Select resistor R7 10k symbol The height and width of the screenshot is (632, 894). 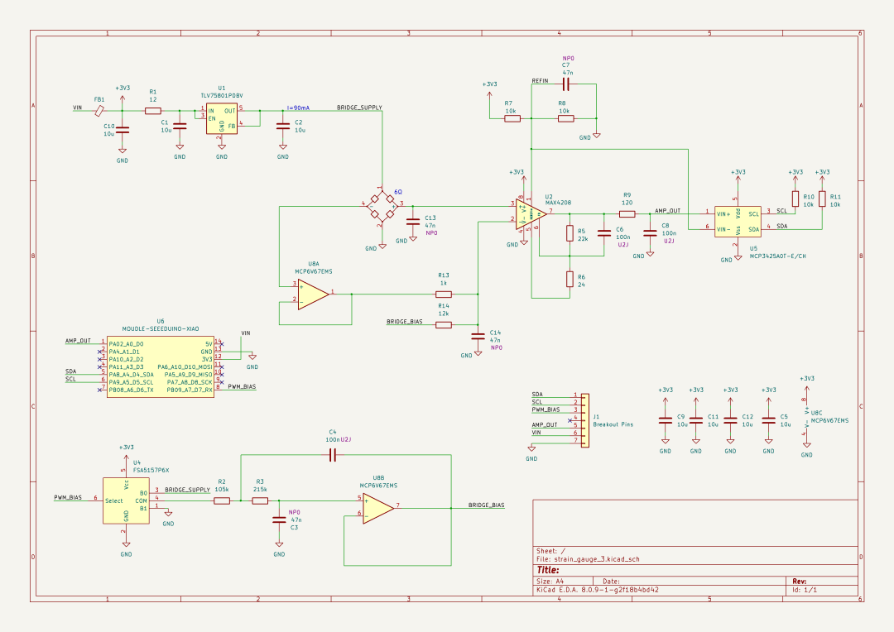pyautogui.click(x=512, y=118)
